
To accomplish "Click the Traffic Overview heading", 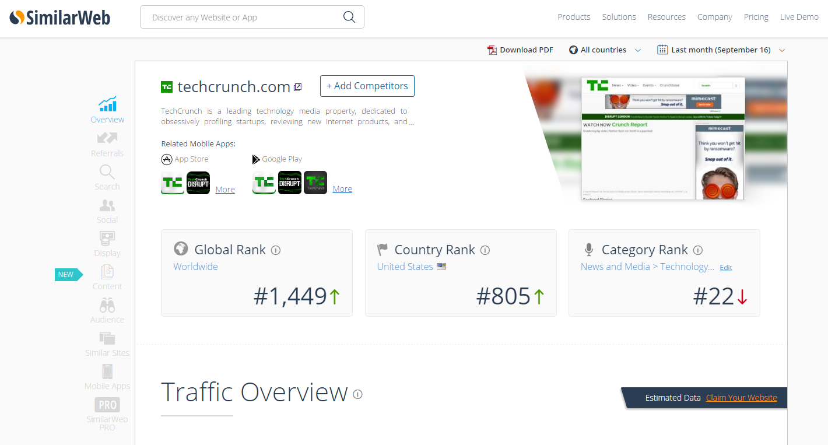I will [254, 392].
